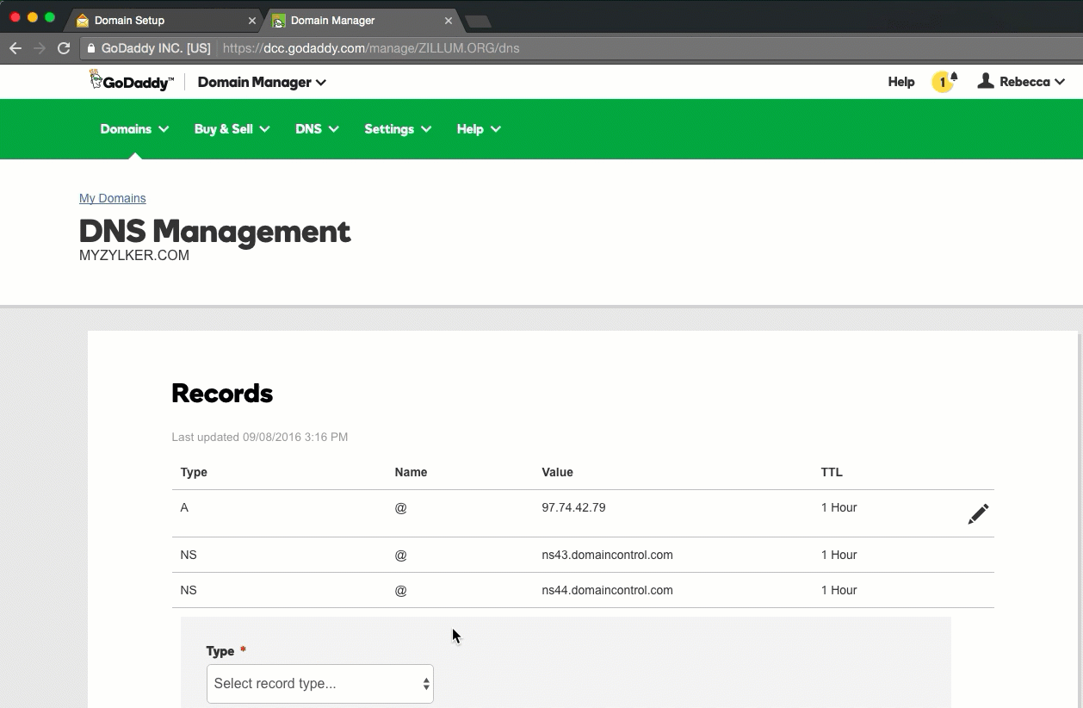Open the DNS menu

(310, 128)
